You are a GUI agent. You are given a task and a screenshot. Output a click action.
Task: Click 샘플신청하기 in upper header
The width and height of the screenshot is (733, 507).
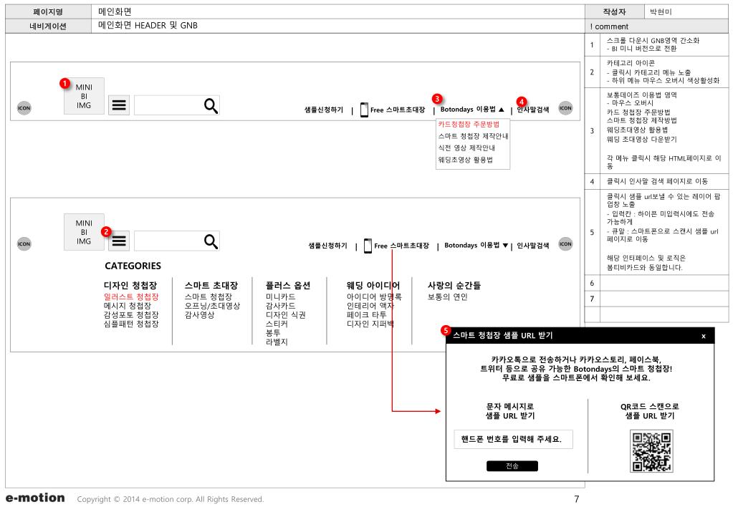point(323,110)
